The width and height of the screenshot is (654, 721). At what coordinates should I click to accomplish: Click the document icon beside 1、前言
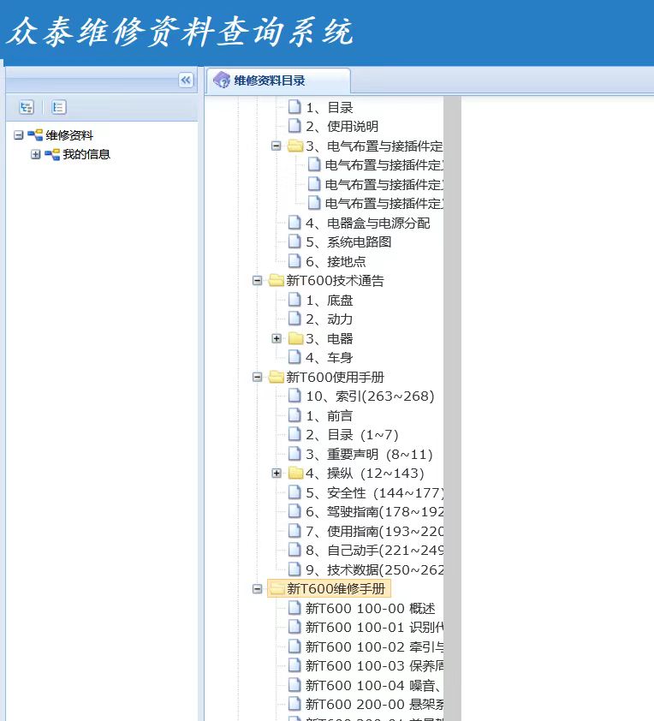coord(294,416)
